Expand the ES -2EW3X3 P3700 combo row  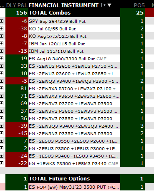2,89
